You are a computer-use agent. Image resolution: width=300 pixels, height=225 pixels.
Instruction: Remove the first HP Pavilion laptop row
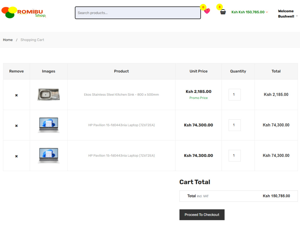[x=16, y=126]
